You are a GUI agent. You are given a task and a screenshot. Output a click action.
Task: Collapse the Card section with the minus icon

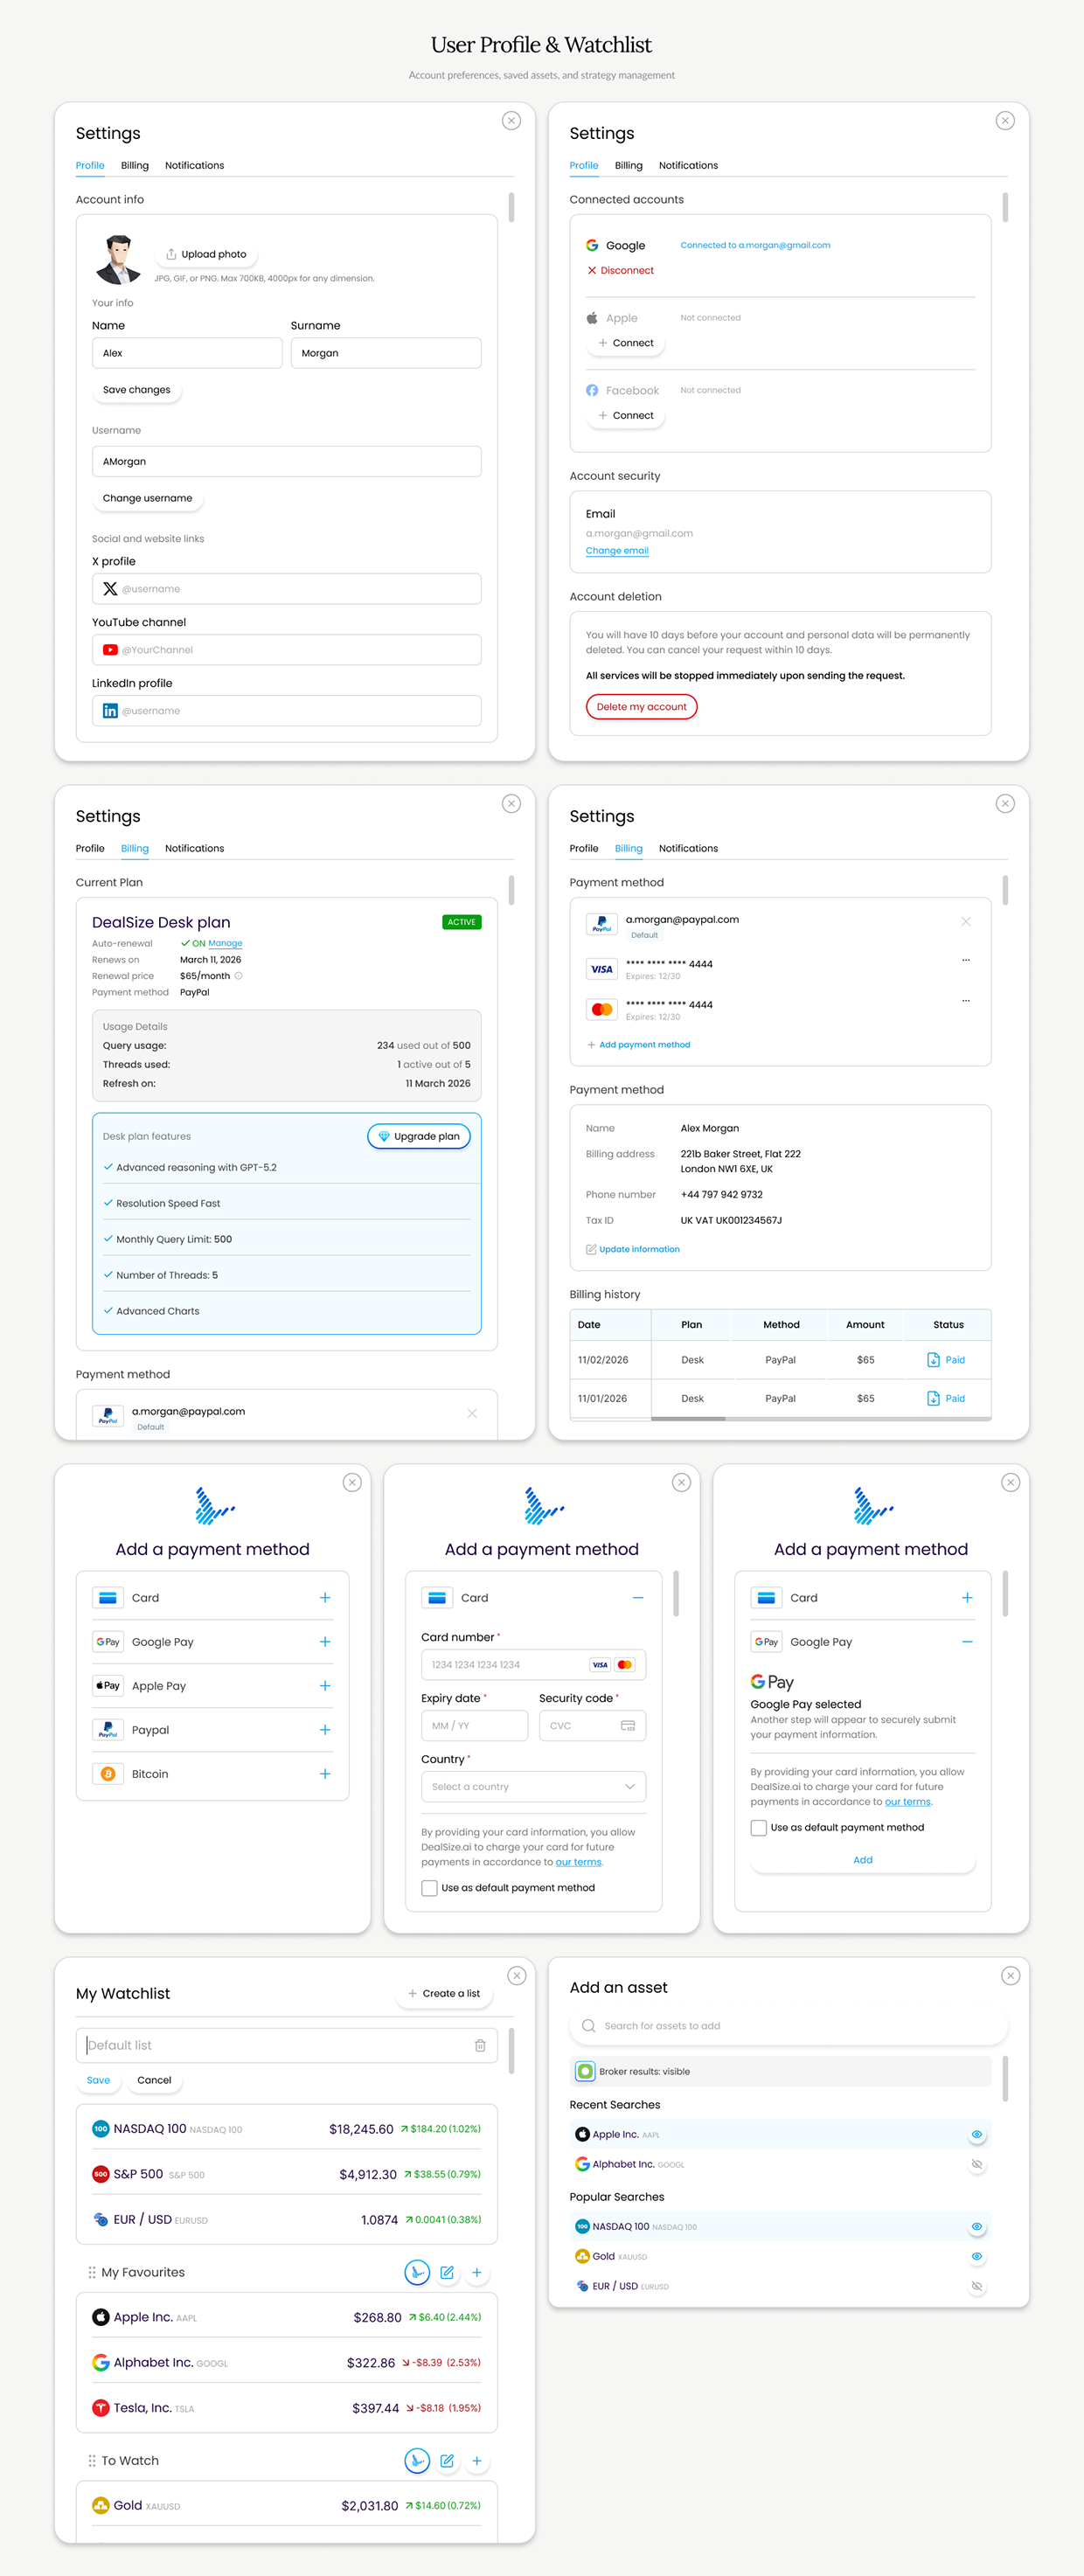coord(637,1598)
